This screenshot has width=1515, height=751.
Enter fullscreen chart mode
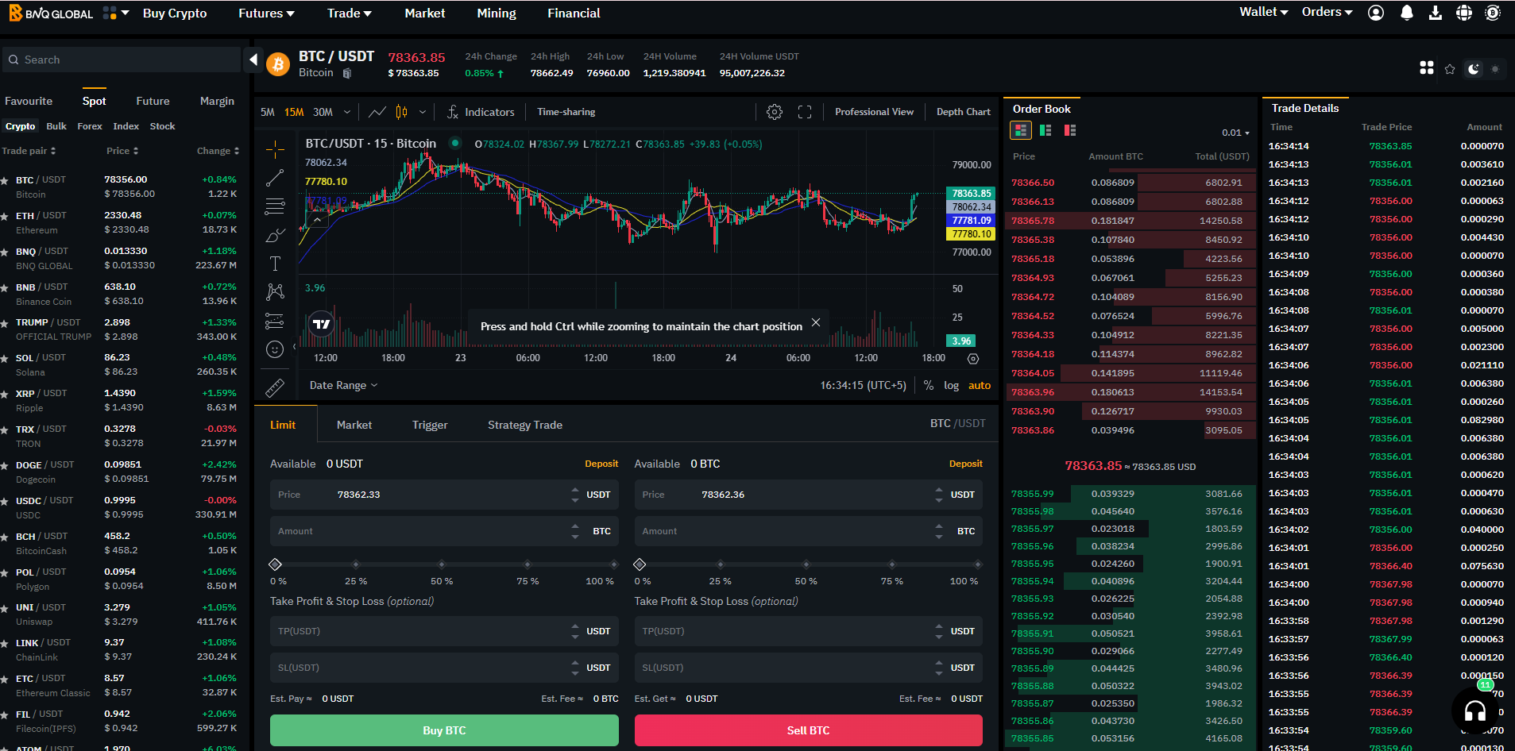click(805, 112)
